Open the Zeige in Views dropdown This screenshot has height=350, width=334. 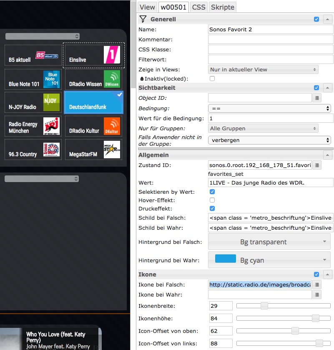(x=263, y=69)
